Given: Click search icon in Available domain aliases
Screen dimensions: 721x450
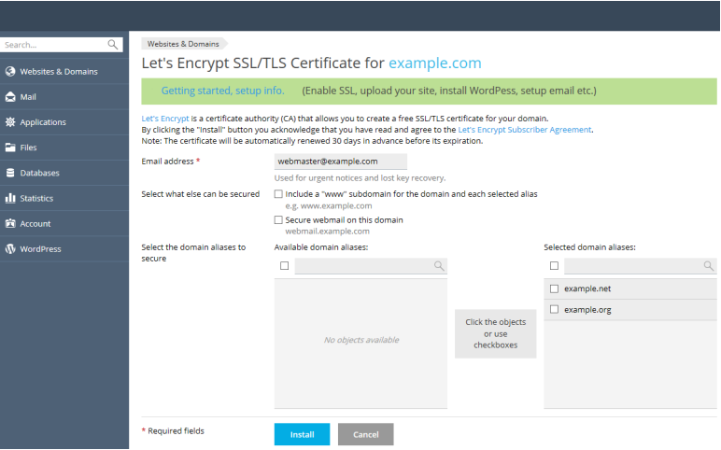Looking at the screenshot, I should click(x=439, y=266).
